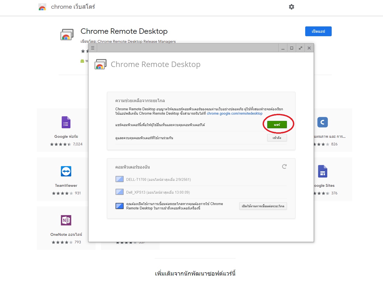383x281 pixels.
Task: Maximize the Chrome Remote Desktop window
Action: pyautogui.click(x=292, y=48)
